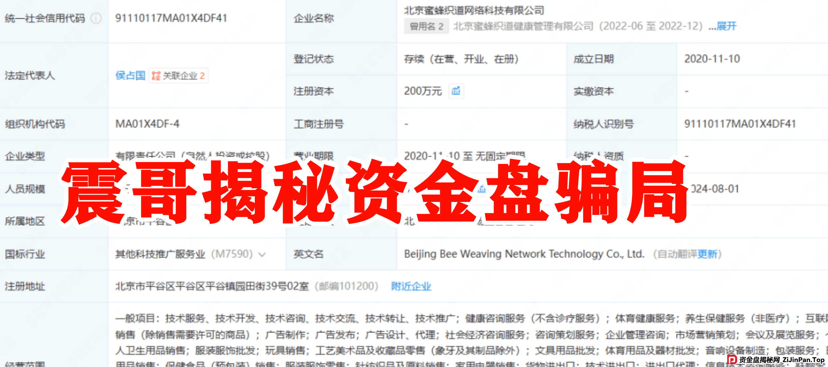828x367 pixels.
Task: Open the company history chart icon for registered capital
Action: click(456, 92)
